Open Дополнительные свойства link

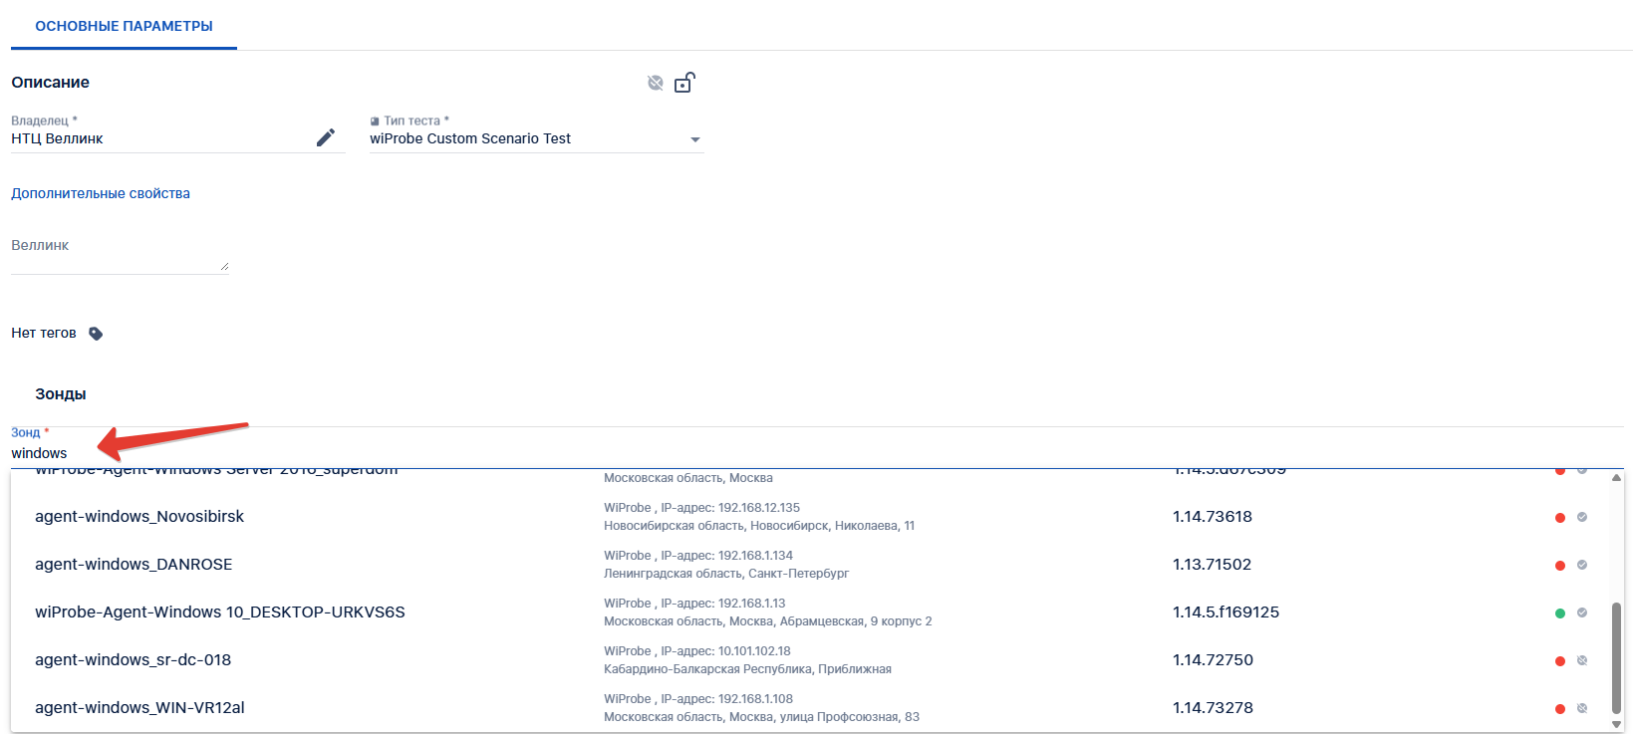[x=101, y=193]
